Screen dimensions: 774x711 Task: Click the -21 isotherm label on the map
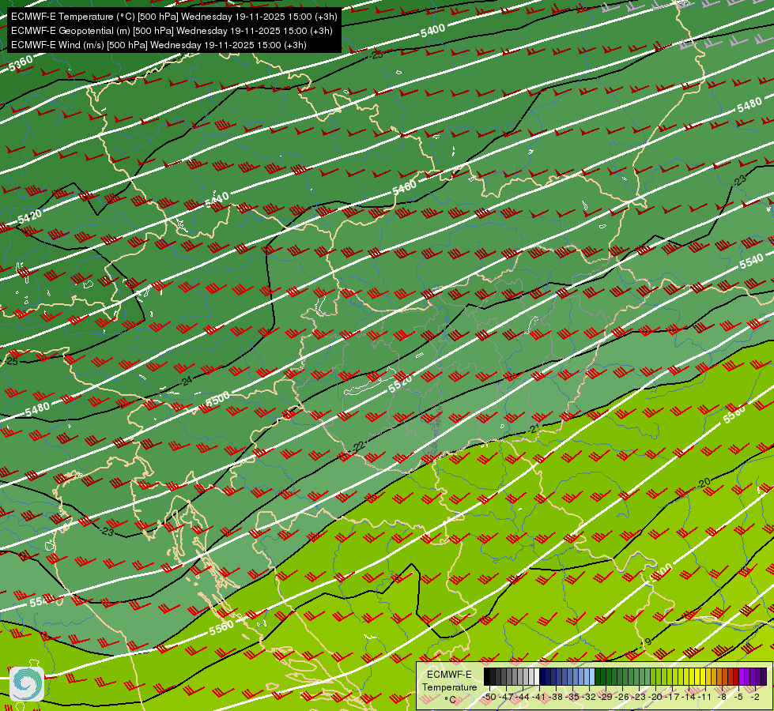coord(533,429)
